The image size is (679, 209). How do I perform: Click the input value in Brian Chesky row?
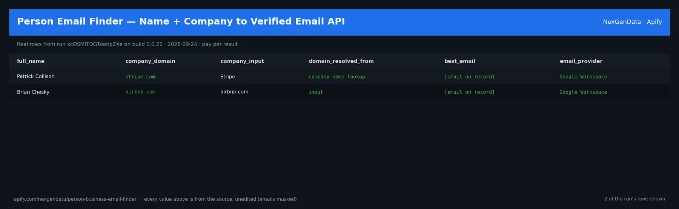[x=316, y=92]
